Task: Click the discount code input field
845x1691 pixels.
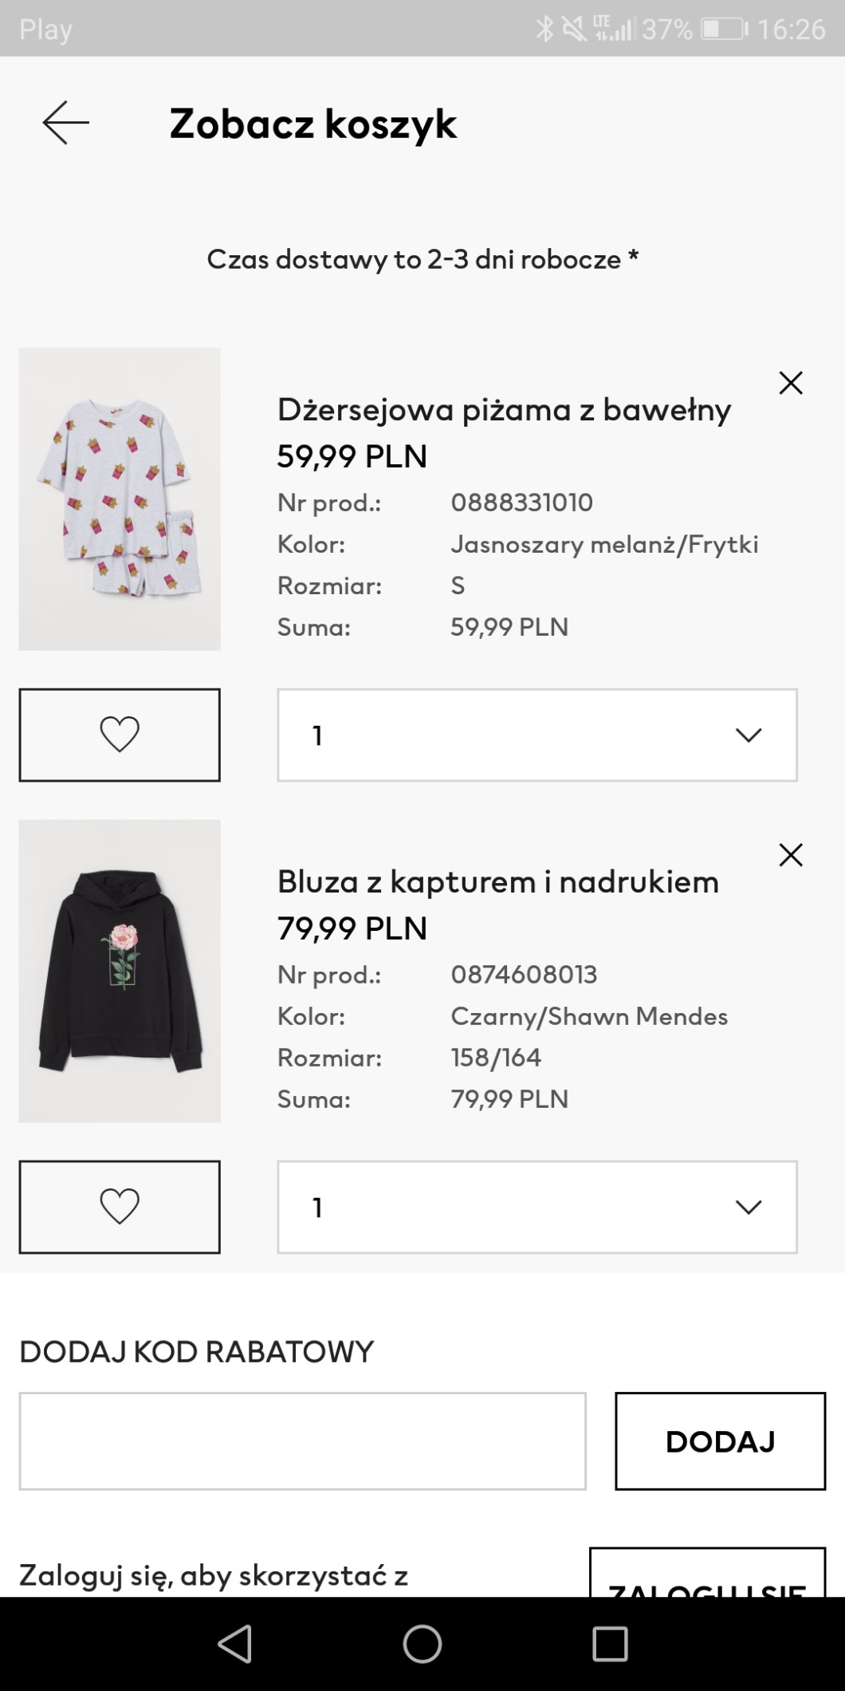Action: pyautogui.click(x=302, y=1441)
